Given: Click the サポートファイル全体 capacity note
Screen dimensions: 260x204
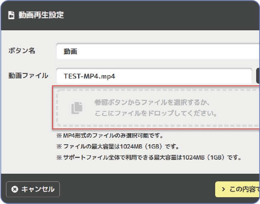Looking at the screenshot, I should (x=149, y=157).
